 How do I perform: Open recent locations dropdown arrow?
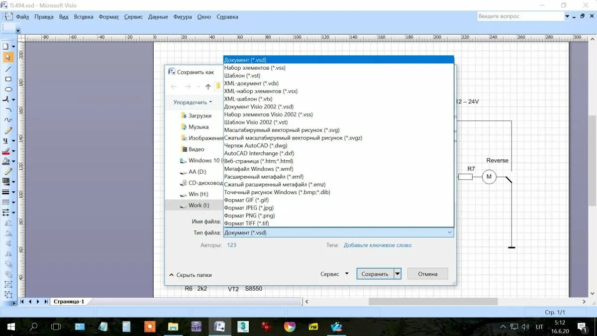(198, 87)
